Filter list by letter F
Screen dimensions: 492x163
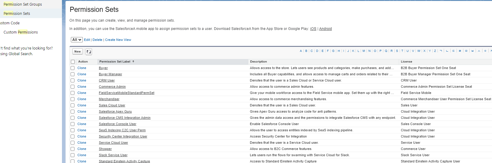[328, 51]
